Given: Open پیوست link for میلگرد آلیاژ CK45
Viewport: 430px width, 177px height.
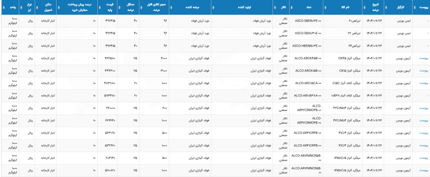Looking at the screenshot, I should click(424, 58).
